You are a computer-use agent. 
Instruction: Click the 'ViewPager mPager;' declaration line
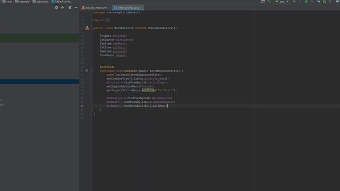[113, 55]
